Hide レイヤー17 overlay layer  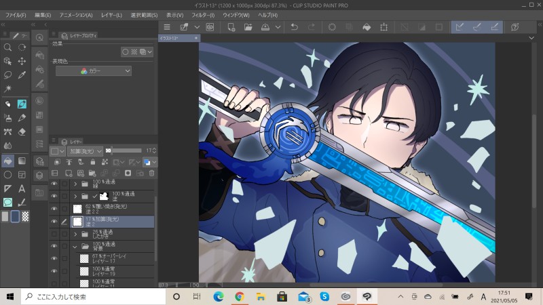coord(54,259)
